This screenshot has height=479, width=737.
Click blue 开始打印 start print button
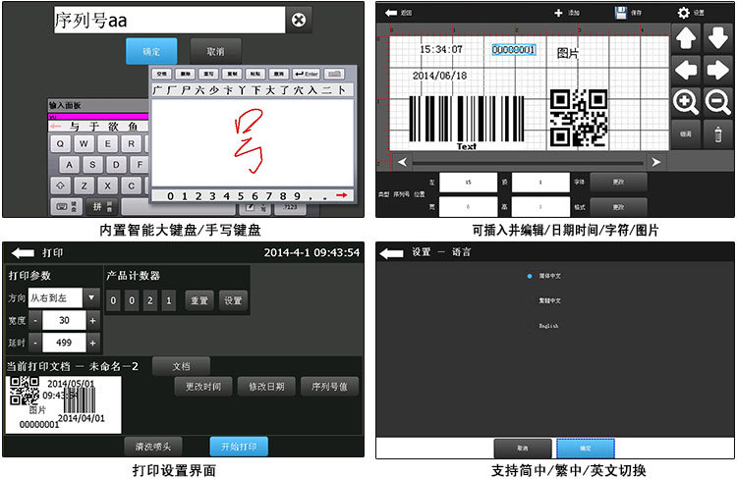pos(239,447)
